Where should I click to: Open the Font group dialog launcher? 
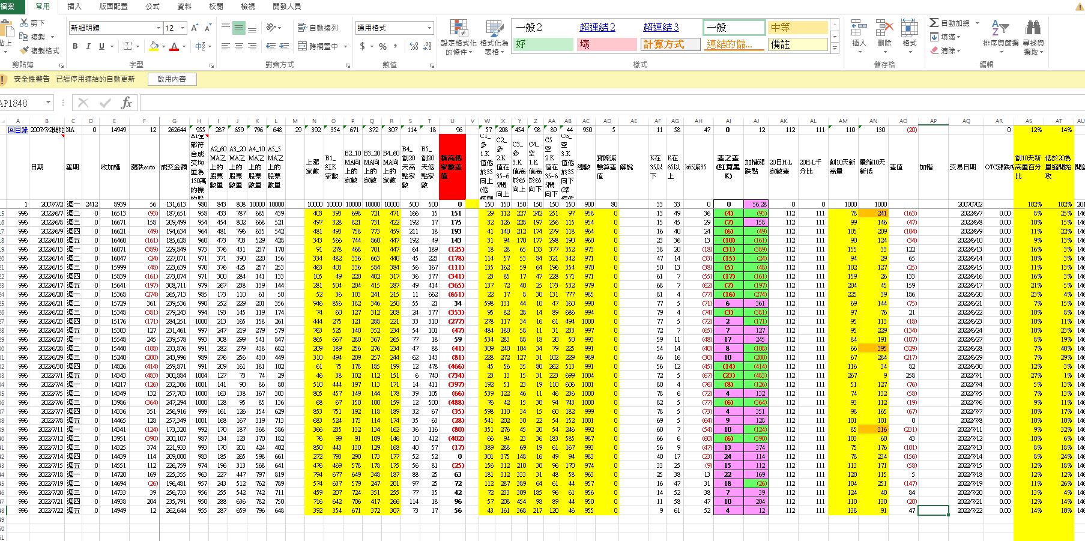coord(211,65)
